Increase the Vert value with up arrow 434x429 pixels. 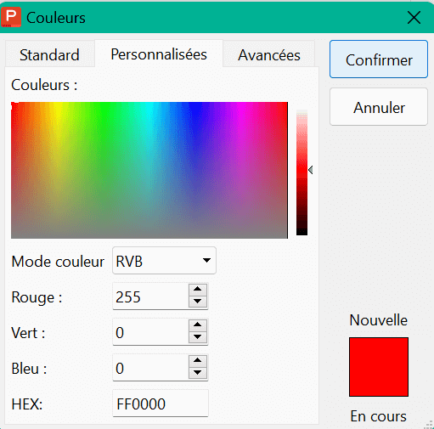pyautogui.click(x=198, y=325)
